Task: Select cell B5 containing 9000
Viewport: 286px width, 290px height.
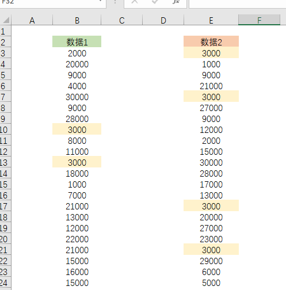Action: [77, 75]
